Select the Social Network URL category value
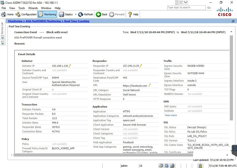Screen dimensions: 237x168 [131, 90]
